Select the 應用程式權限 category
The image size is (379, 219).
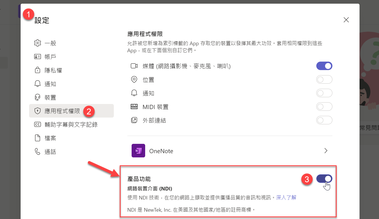click(71, 111)
